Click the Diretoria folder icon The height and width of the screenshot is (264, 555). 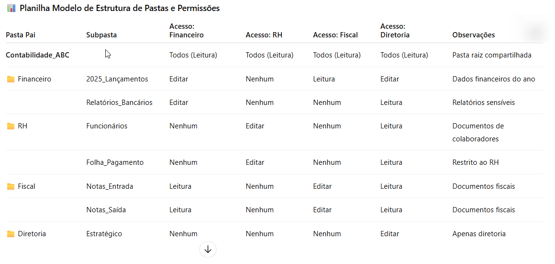[x=11, y=234]
